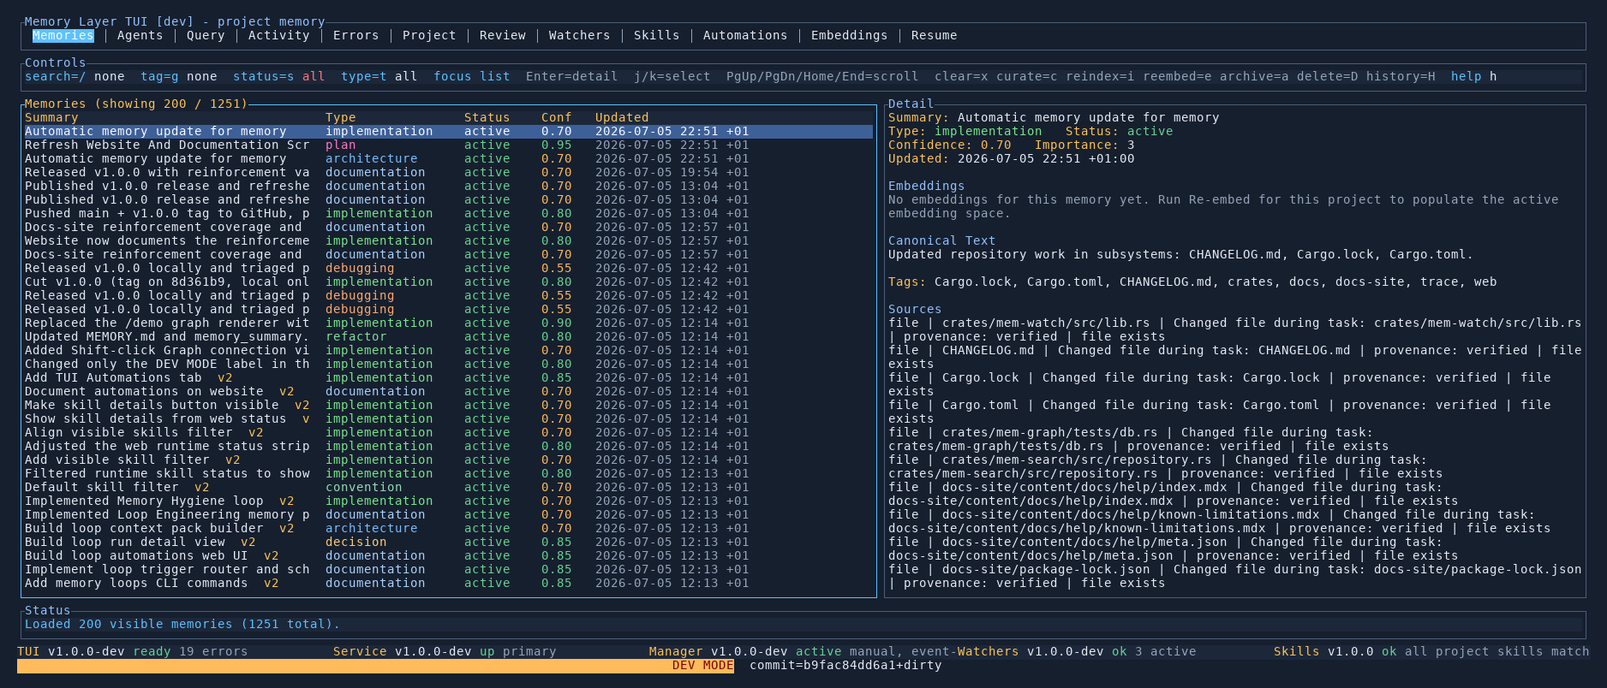
Task: Open the Query tab
Action: point(206,35)
